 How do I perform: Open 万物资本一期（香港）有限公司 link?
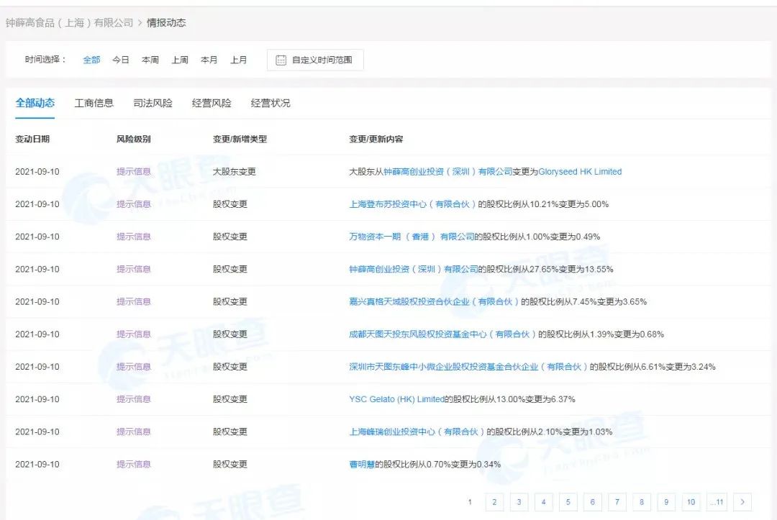point(412,237)
